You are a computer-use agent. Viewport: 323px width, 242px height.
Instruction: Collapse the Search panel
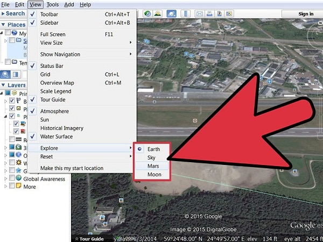coord(3,13)
